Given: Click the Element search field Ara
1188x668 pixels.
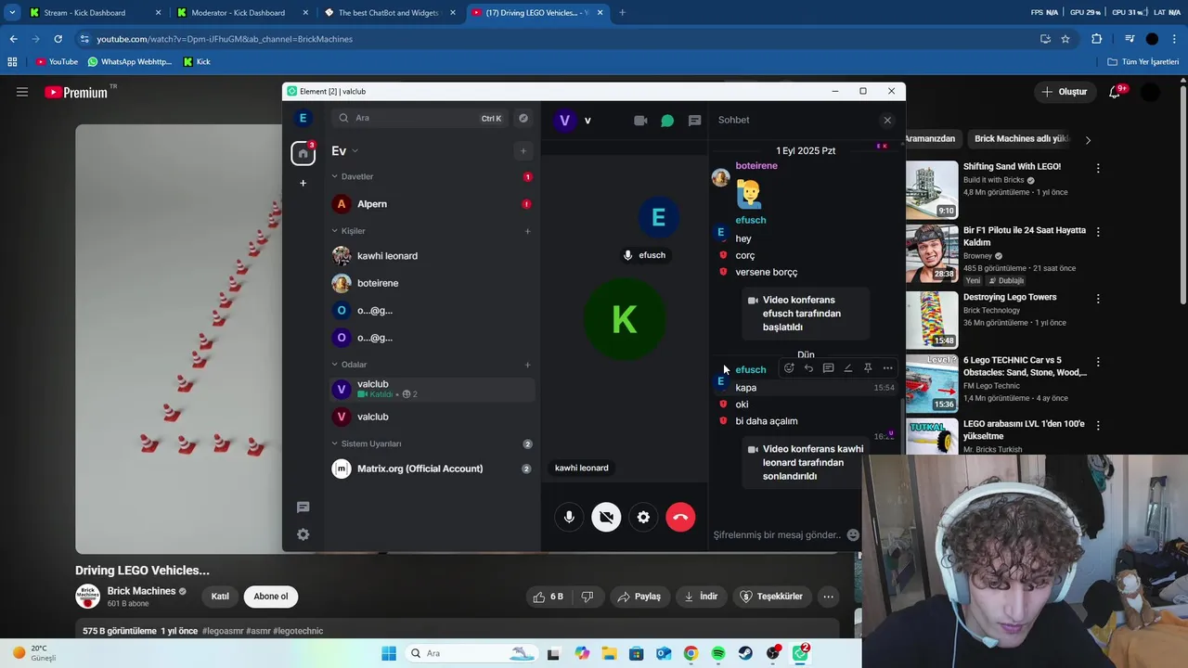Looking at the screenshot, I should point(419,118).
